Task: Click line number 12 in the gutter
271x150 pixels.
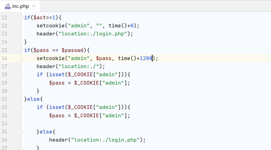Action: [x=4, y=26]
